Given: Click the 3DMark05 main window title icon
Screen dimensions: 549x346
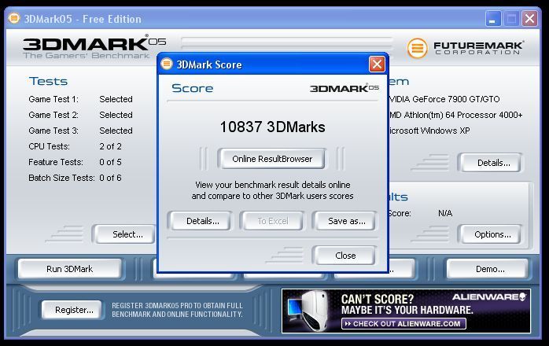Looking at the screenshot, I should click(14, 18).
